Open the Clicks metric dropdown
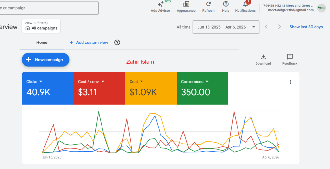The height and width of the screenshot is (169, 330). click(41, 82)
